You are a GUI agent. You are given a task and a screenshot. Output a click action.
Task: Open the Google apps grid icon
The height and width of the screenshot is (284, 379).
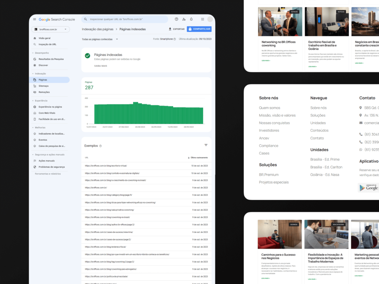tap(202, 19)
